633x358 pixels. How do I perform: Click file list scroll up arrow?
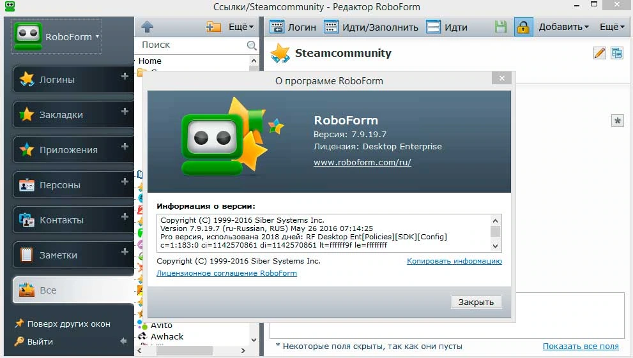254,61
